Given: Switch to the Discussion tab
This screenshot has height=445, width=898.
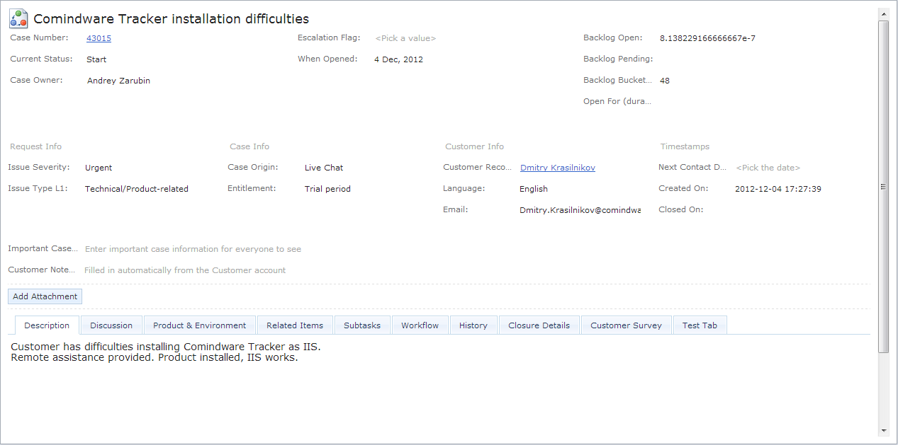Looking at the screenshot, I should 111,325.
